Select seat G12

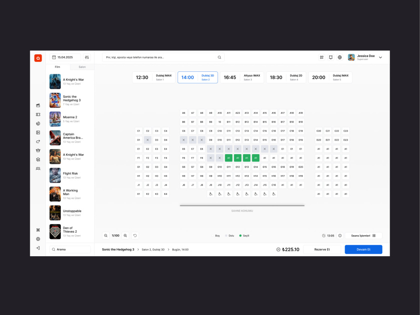click(238, 167)
